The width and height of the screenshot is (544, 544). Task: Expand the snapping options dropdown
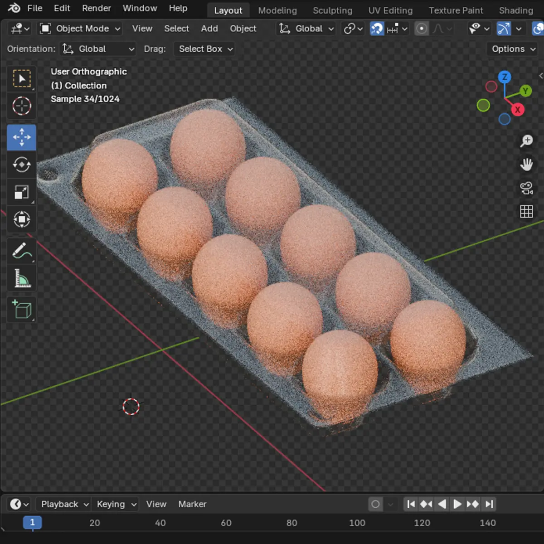click(x=398, y=29)
